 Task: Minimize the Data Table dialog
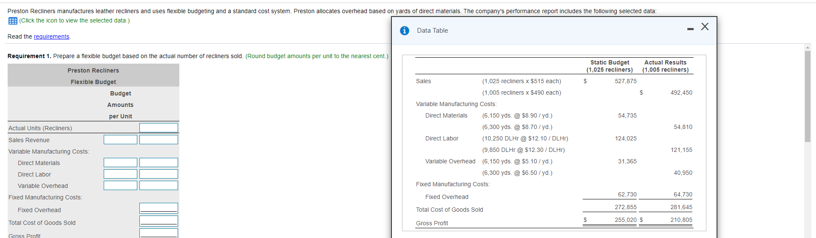690,29
